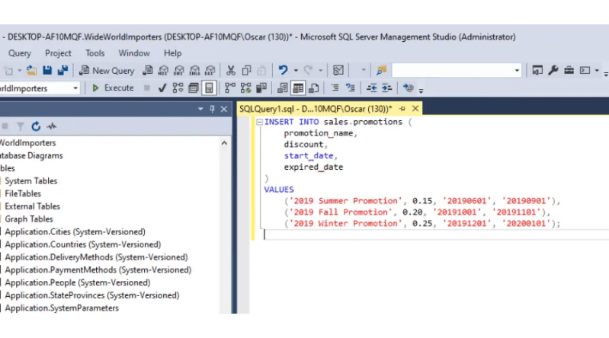Image resolution: width=609 pixels, height=338 pixels.
Task: Toggle IntelliSense Enabled button
Action: pyautogui.click(x=209, y=88)
